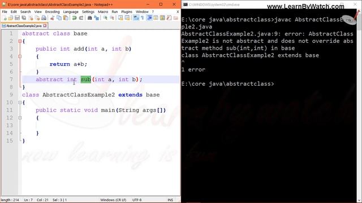Open Replace dialog toolbar icon
This screenshot has width=362, height=203.
(x=97, y=18)
